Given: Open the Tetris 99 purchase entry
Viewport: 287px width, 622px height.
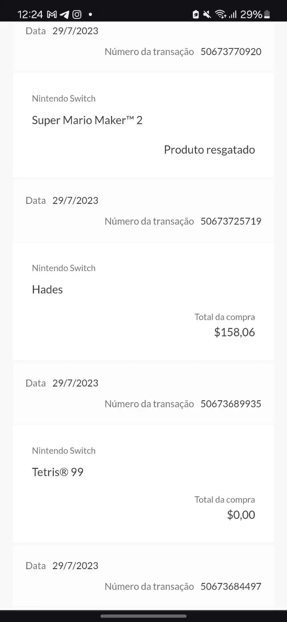Looking at the screenshot, I should [x=143, y=483].
